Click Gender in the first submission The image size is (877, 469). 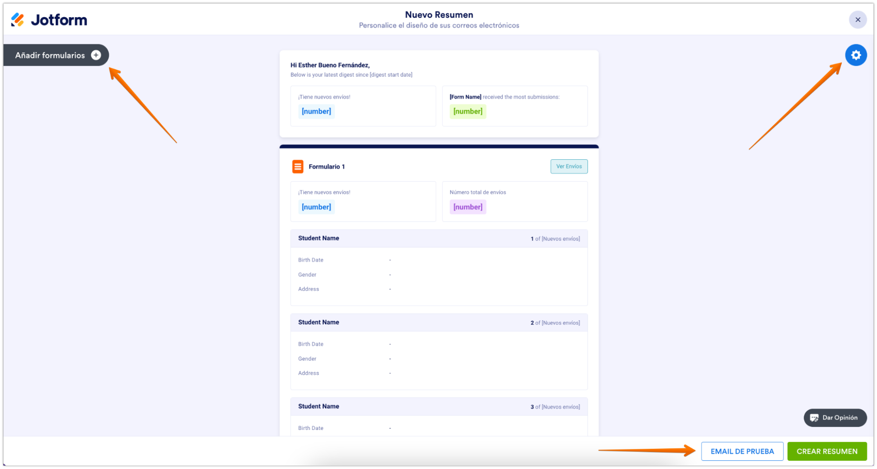point(307,275)
